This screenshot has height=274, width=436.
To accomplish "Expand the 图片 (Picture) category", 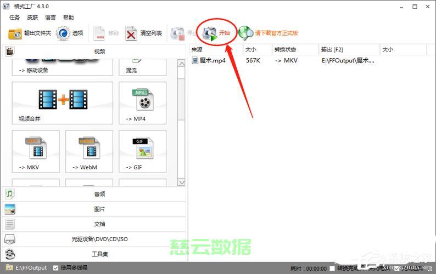I will (93, 209).
